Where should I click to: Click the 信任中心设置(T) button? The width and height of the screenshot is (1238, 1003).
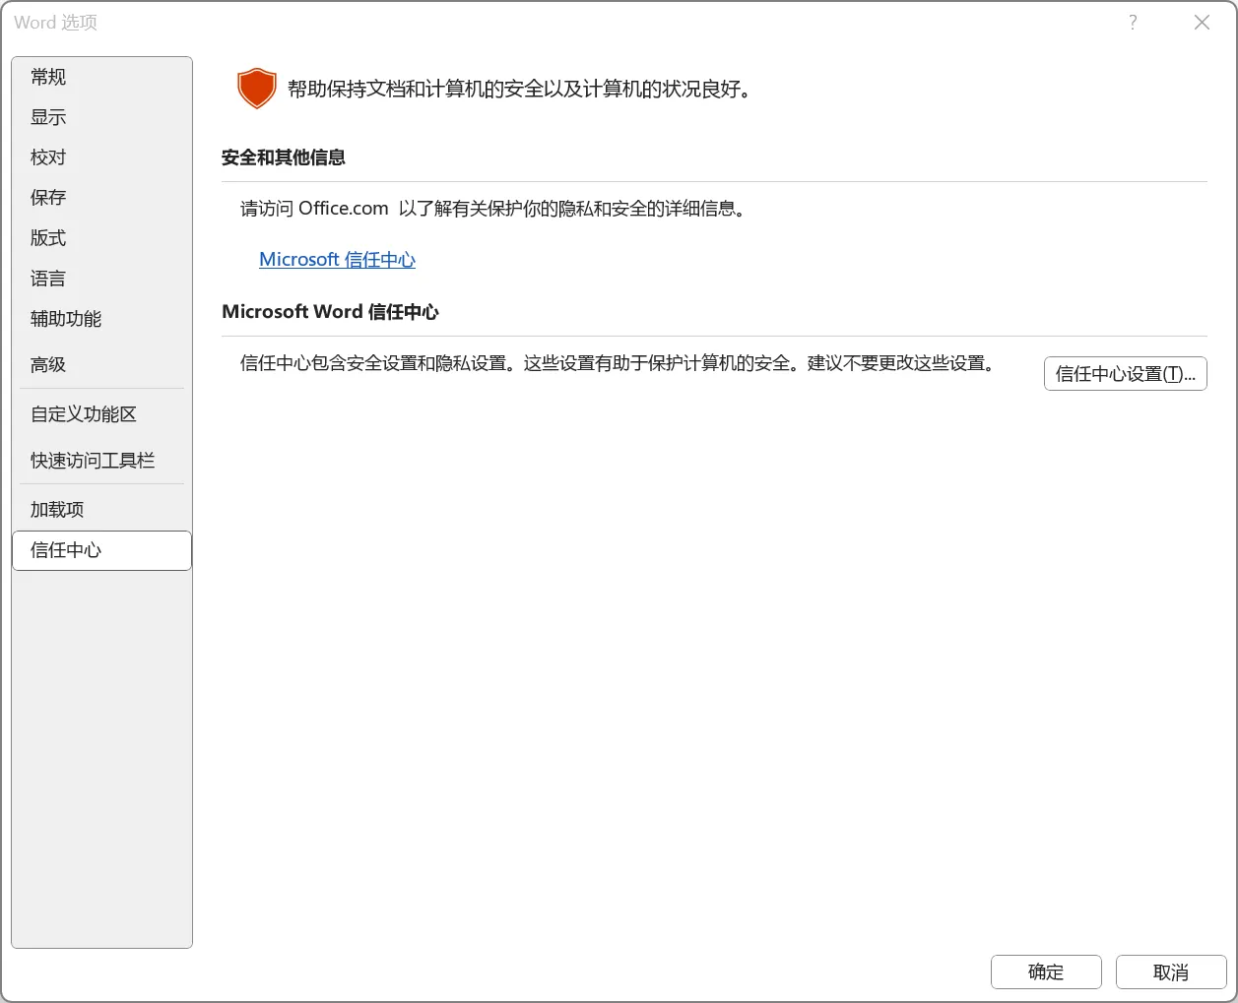coord(1125,373)
